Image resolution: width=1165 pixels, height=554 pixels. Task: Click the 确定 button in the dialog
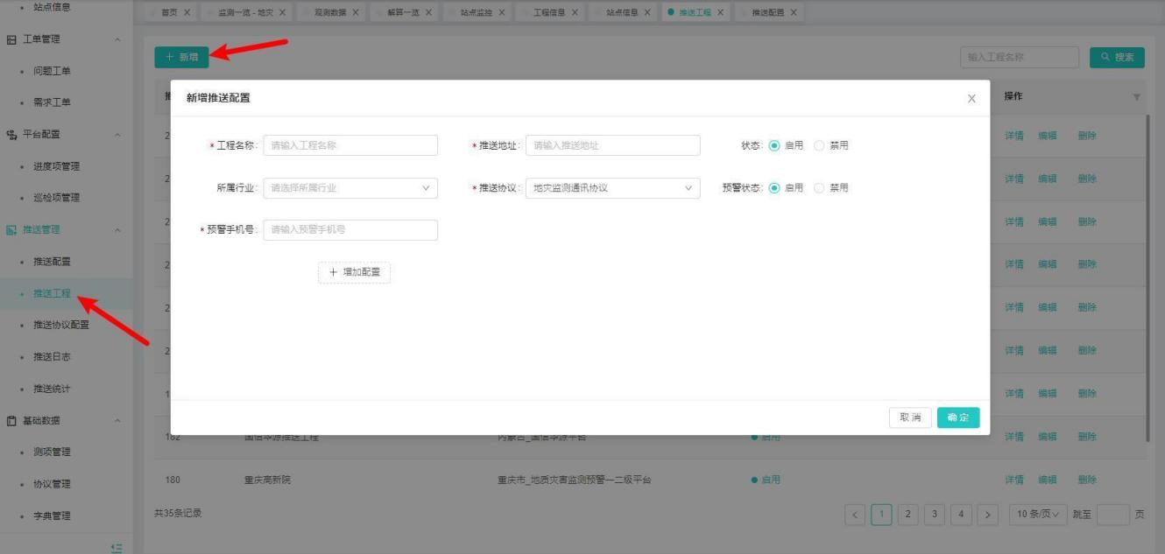click(x=958, y=417)
